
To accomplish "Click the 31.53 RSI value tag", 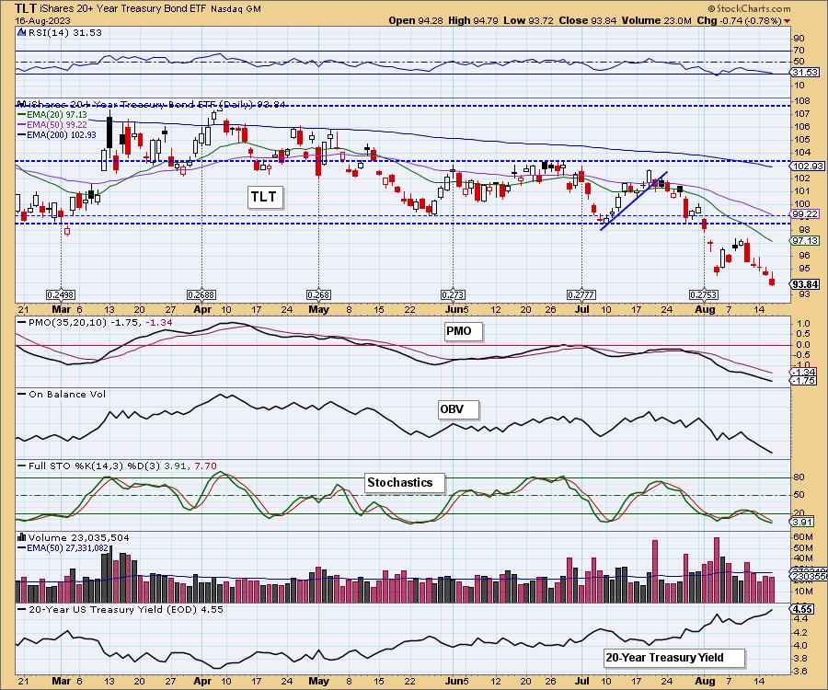I will (805, 73).
